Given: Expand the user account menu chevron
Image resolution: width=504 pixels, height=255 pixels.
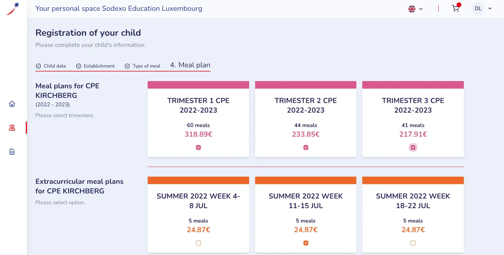Looking at the screenshot, I should pos(490,8).
